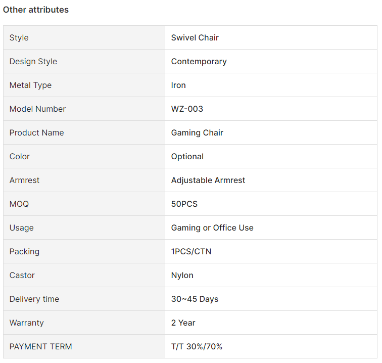Select the '30~45 Days' delivery time
The width and height of the screenshot is (382, 363).
(195, 299)
